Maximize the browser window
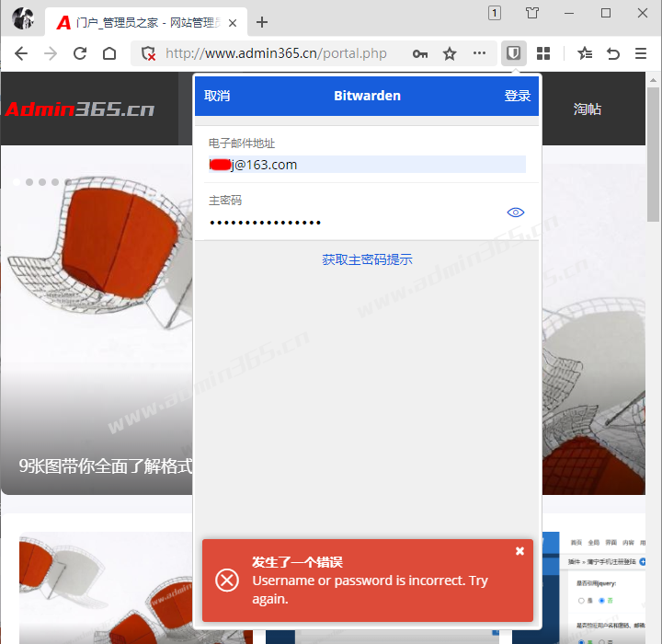Screen dimensions: 662x644 point(605,13)
